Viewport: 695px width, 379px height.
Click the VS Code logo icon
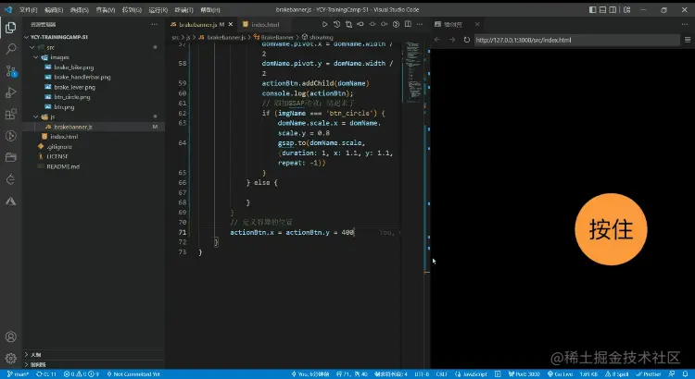8,10
